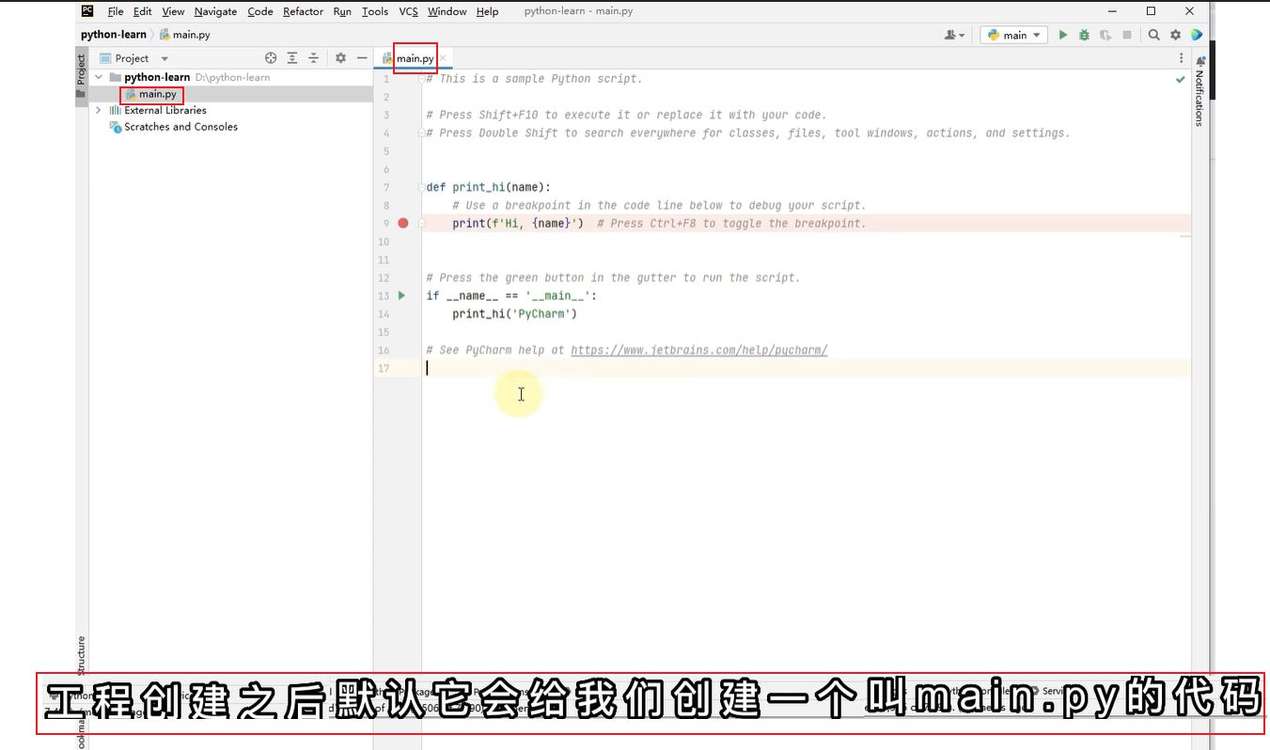Open the main run configuration dropdown

pyautogui.click(x=1014, y=35)
